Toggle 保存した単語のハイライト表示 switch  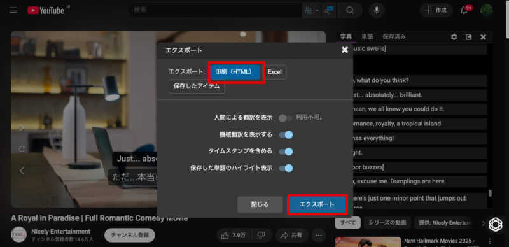pos(286,168)
